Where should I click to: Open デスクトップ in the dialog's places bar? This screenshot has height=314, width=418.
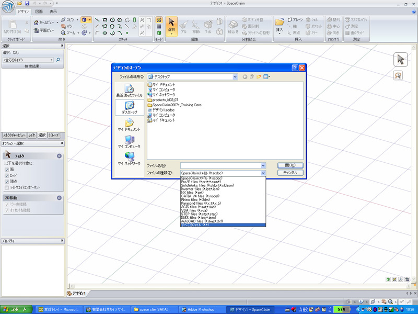[x=129, y=107]
